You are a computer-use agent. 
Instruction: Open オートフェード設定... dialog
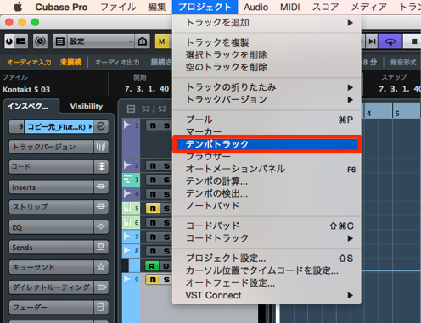pos(267,283)
